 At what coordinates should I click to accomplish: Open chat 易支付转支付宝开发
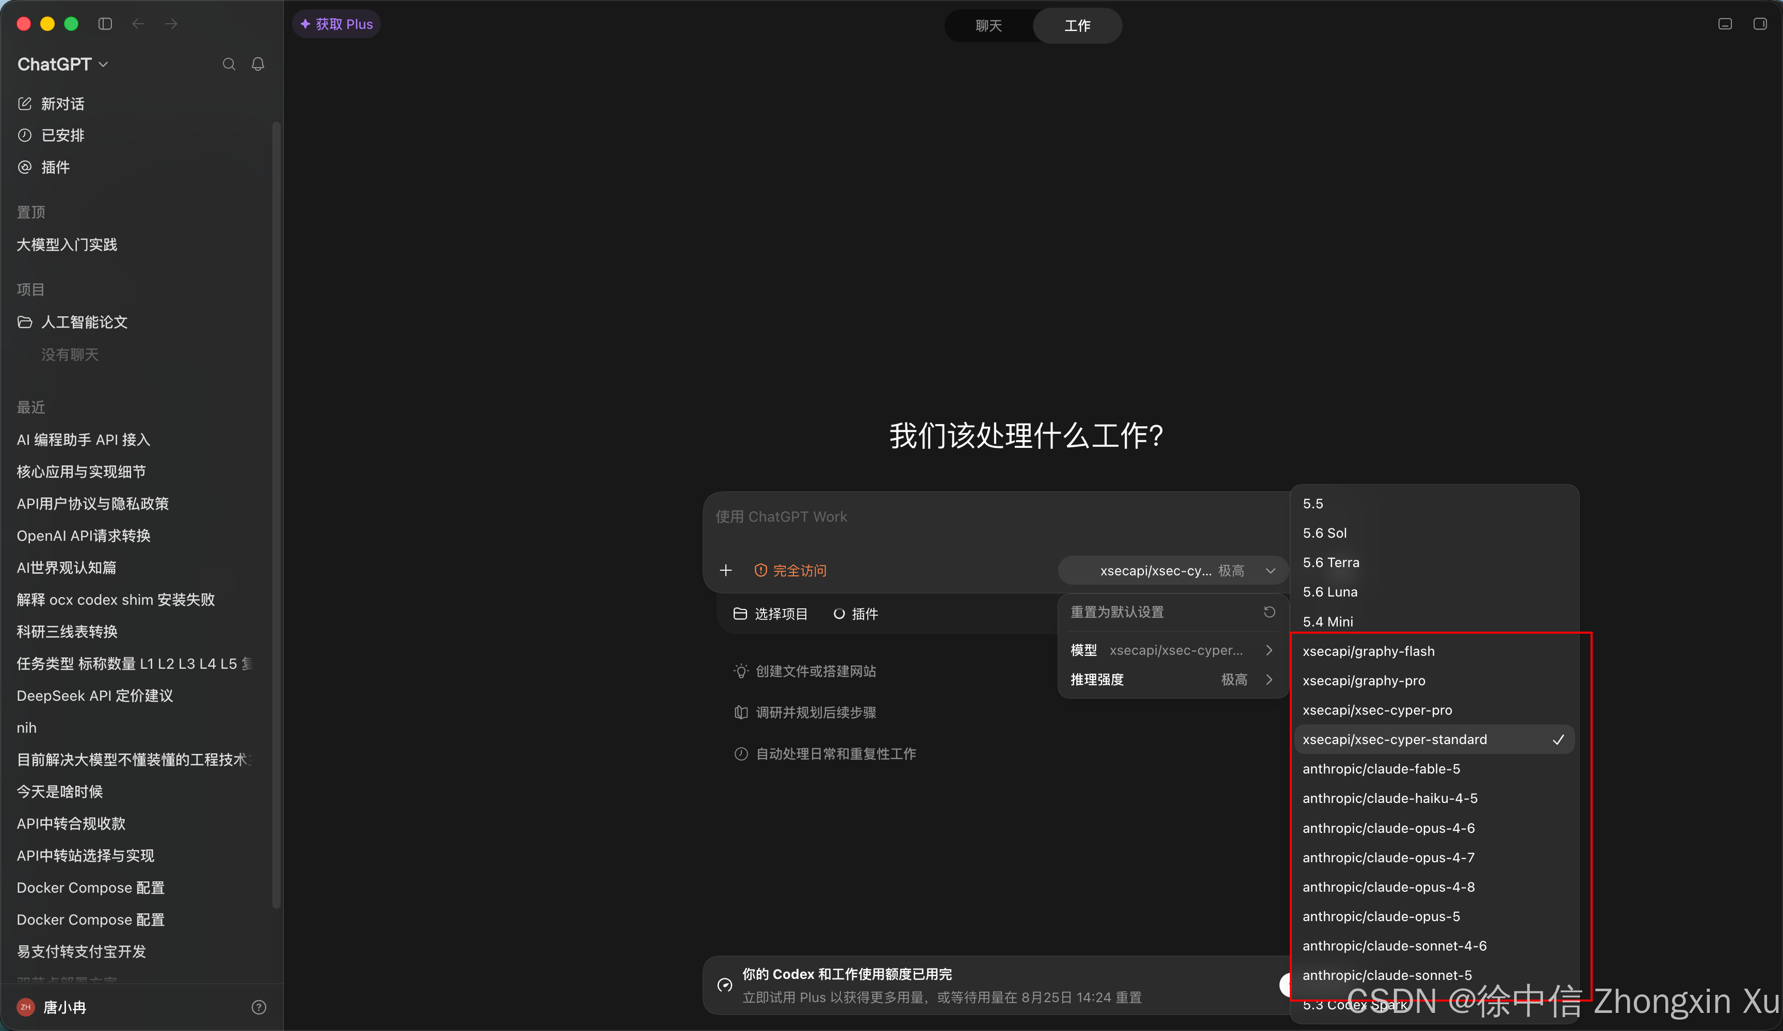point(82,952)
